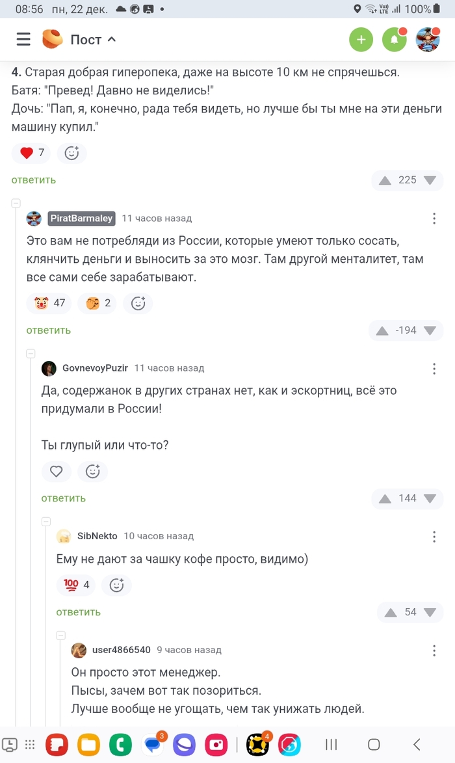Open the user profile avatar
The width and height of the screenshot is (455, 763).
click(428, 40)
